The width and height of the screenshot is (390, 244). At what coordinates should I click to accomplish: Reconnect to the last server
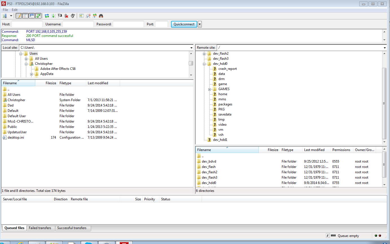(x=73, y=16)
